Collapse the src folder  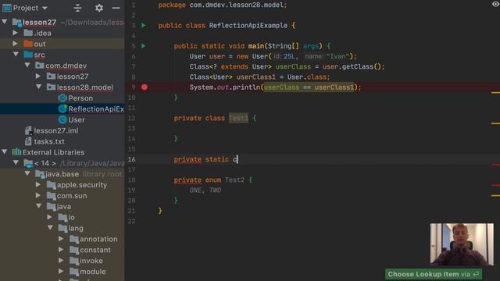(16, 54)
